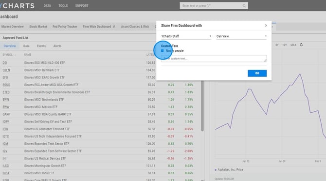Confirm sharing with the OK button
The width and height of the screenshot is (326, 181).
(257, 73)
